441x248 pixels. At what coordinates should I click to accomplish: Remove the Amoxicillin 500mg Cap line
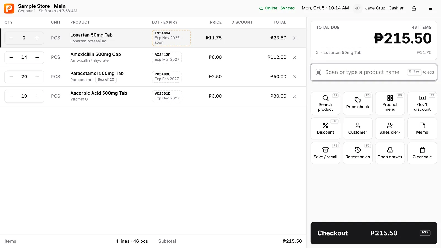pos(295,57)
